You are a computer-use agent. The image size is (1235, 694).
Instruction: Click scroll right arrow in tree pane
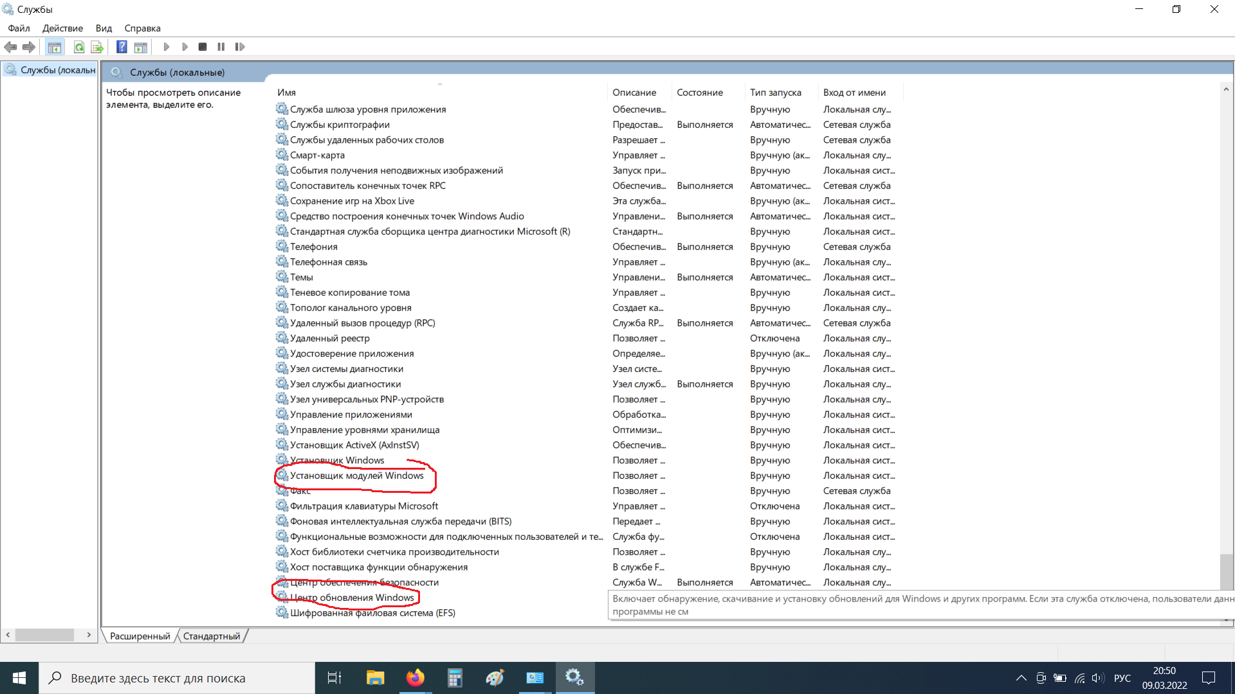89,635
